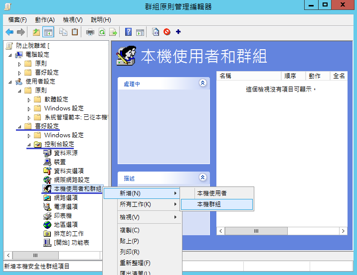Viewport: 357px width, 275px height.
Task: Click the blue plus add icon
Action: pyautogui.click(x=178, y=32)
